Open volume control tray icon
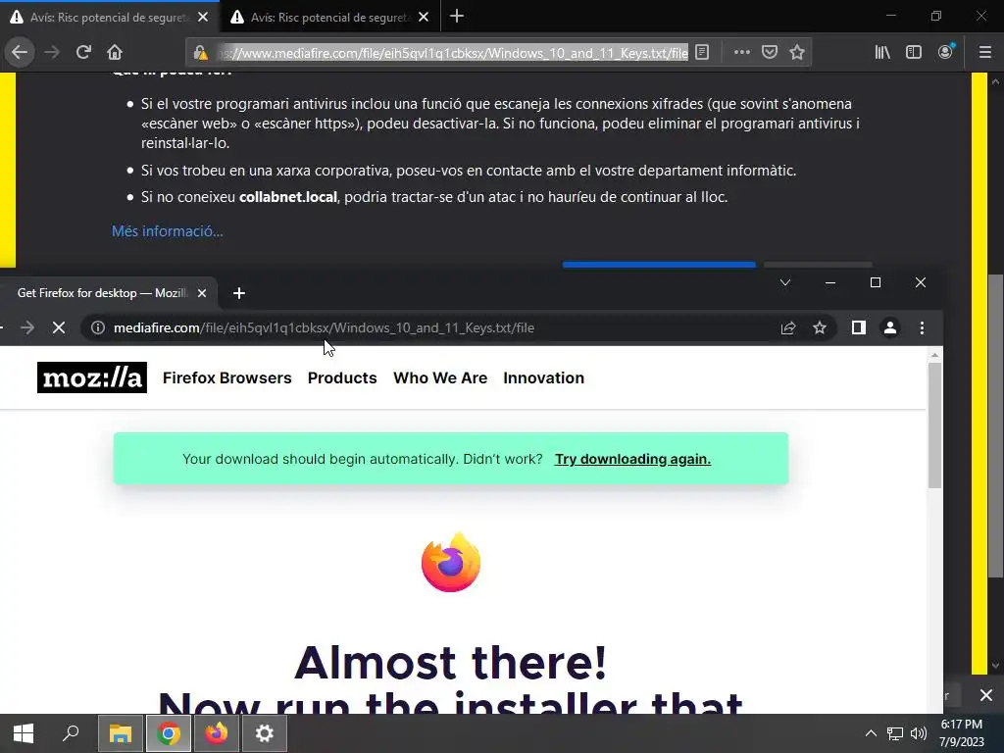 point(918,733)
